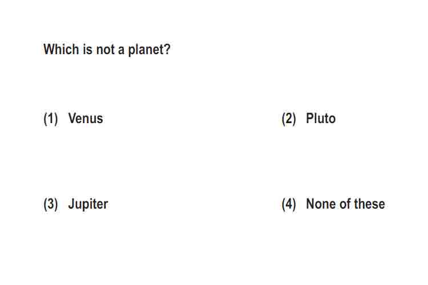The image size is (428, 285).
Task: Click the word Which in the question
Action: tap(61, 49)
